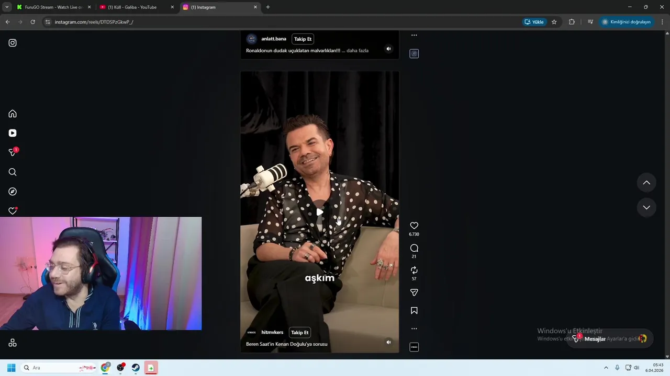Open media control icon in browser toolbar
The image size is (670, 376).
tap(590, 22)
